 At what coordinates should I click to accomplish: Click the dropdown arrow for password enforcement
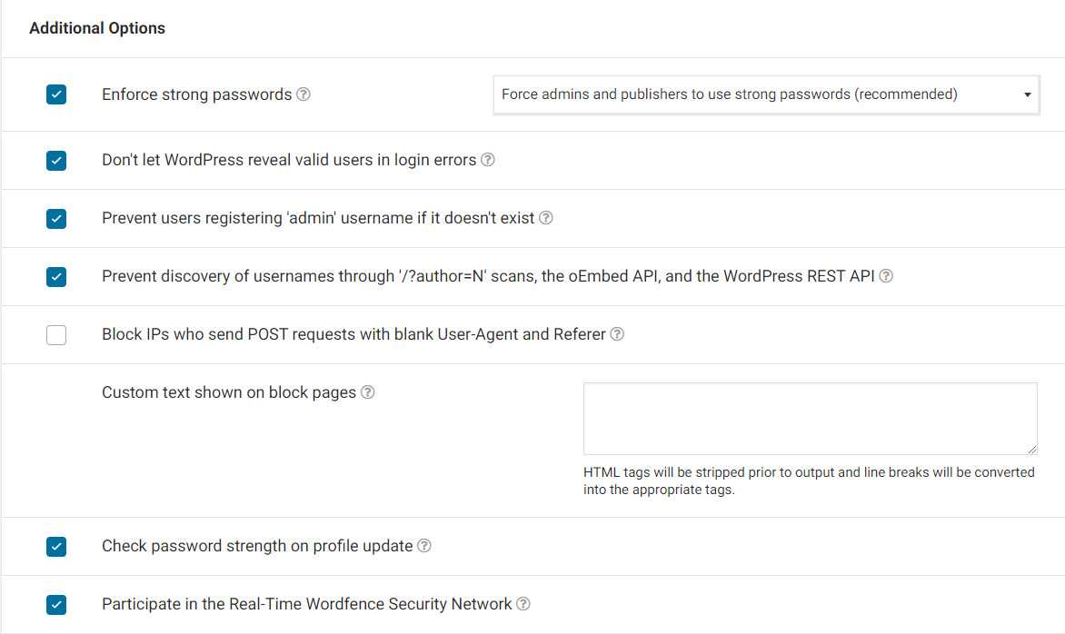click(1027, 94)
